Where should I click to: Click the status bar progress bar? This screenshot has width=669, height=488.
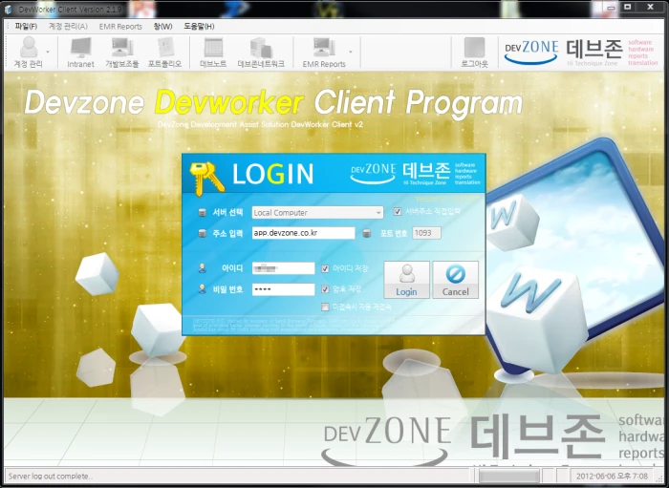[x=508, y=476]
